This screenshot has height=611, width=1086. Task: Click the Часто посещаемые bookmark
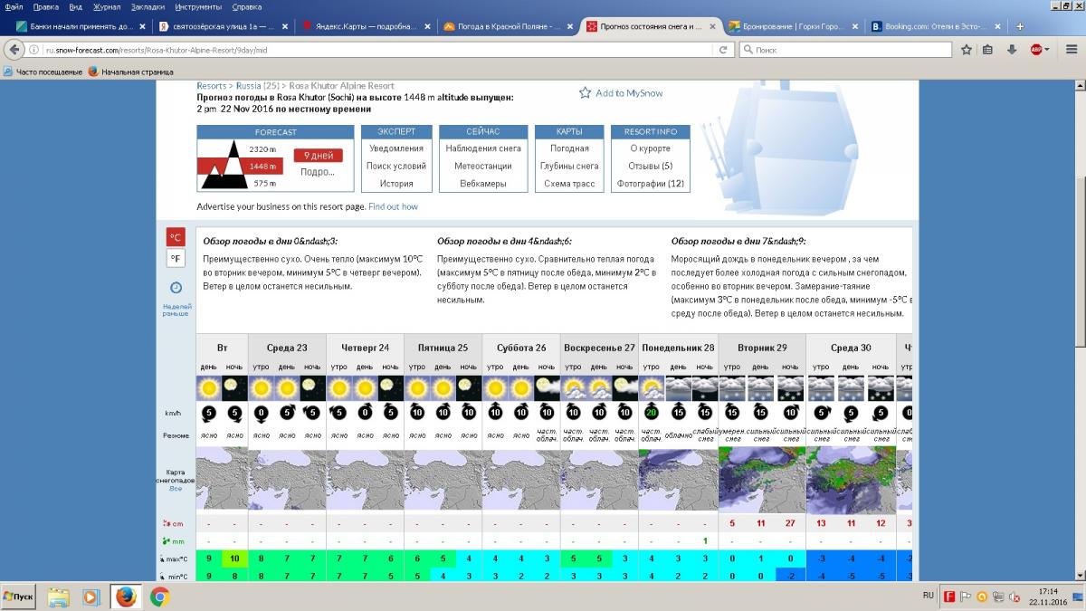[x=43, y=72]
